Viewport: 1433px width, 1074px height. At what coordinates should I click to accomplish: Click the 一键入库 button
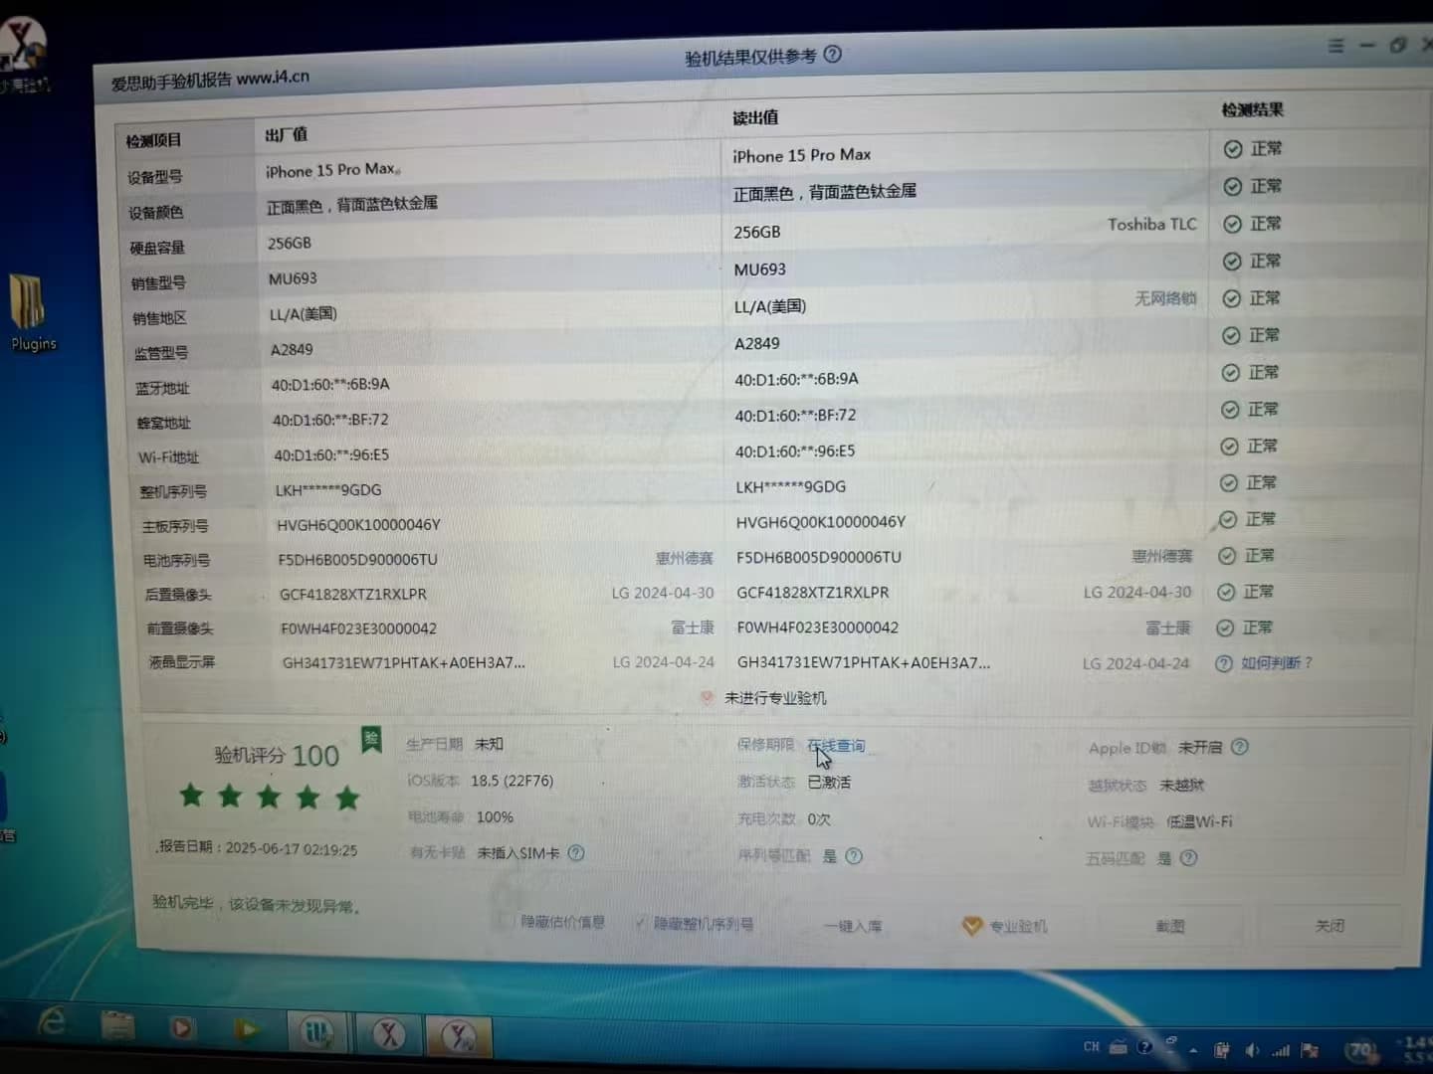pyautogui.click(x=853, y=926)
